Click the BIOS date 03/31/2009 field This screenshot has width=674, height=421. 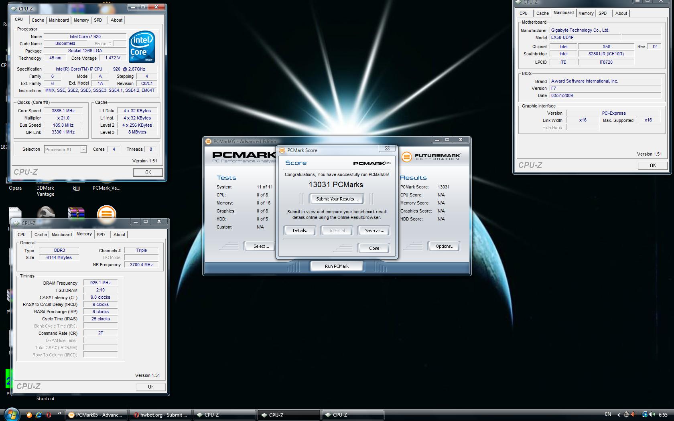[x=605, y=95]
